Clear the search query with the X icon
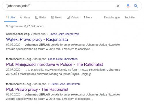 click(118, 6)
